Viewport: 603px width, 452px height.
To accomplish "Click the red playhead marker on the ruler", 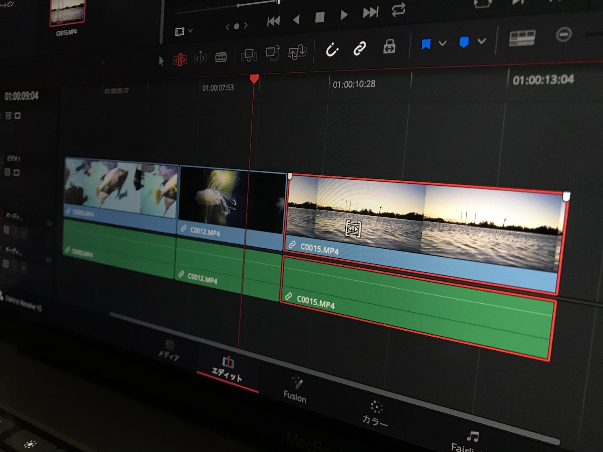I will (254, 78).
